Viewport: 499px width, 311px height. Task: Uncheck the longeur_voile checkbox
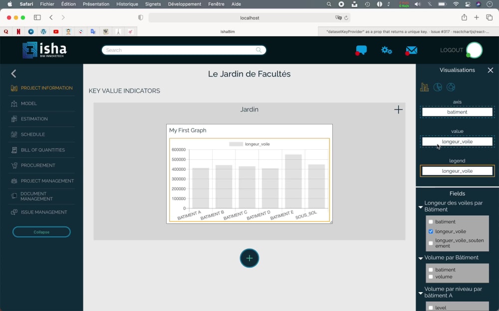point(431,231)
